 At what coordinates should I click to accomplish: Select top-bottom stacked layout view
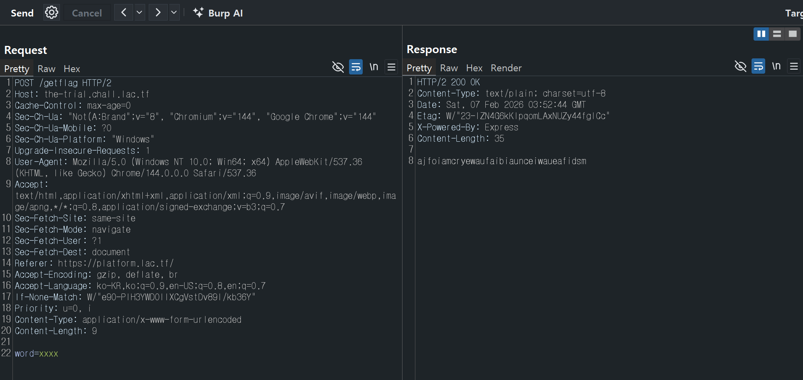click(777, 34)
